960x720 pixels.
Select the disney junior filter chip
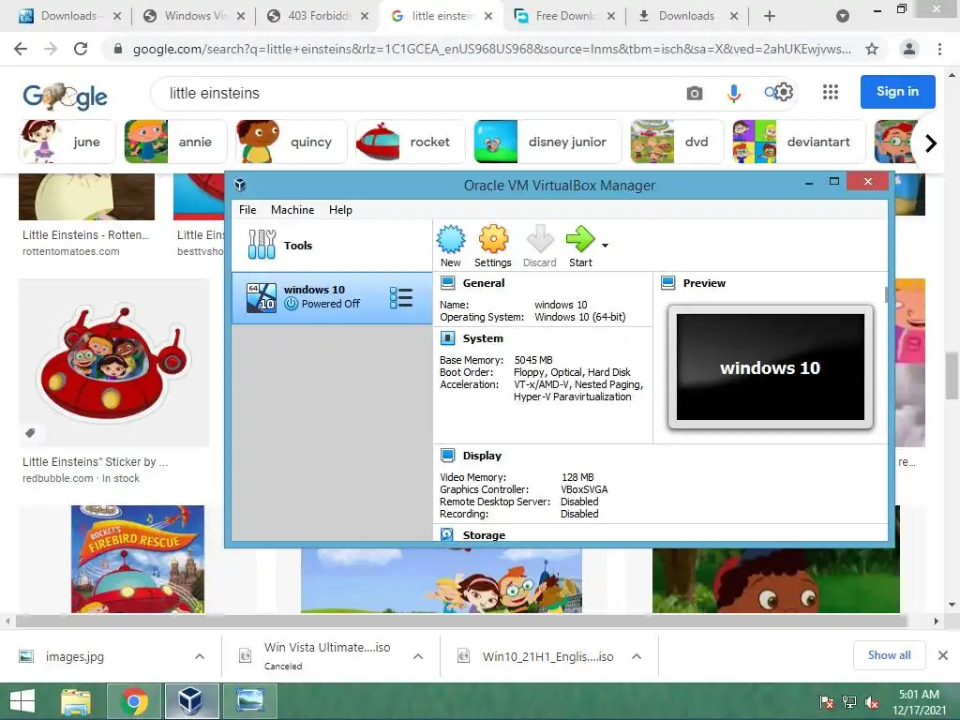(547, 142)
